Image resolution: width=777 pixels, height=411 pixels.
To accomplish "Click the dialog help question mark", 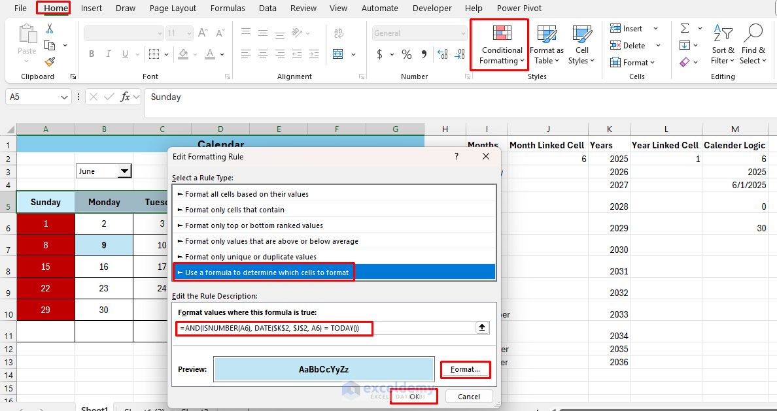I will pos(457,156).
